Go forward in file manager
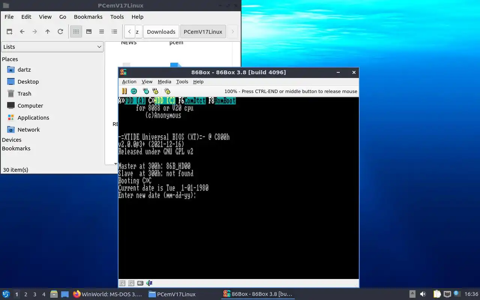The height and width of the screenshot is (300, 480). point(35,31)
